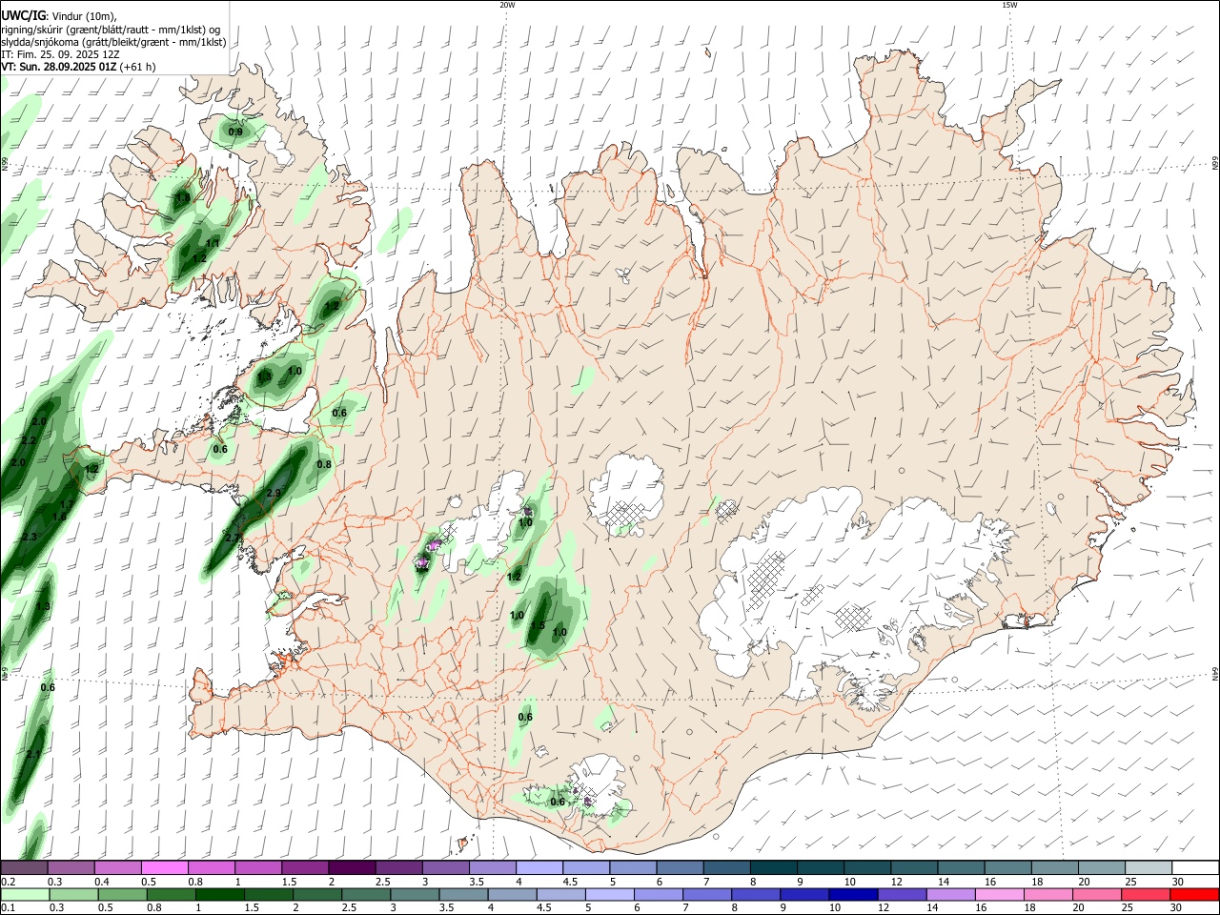Select the royal blue 8 swatch, lower legend row
Viewport: 1220px width, 915px height.
pyautogui.click(x=757, y=894)
